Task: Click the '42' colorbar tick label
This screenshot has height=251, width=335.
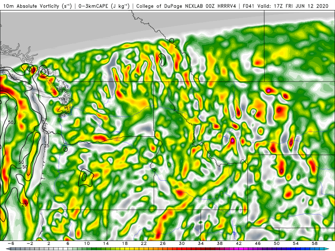Action: click(x=239, y=243)
